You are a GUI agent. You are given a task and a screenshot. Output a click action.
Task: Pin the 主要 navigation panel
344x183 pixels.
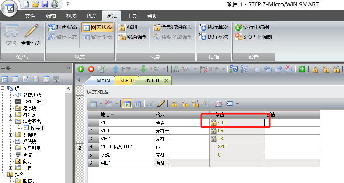coord(69,68)
